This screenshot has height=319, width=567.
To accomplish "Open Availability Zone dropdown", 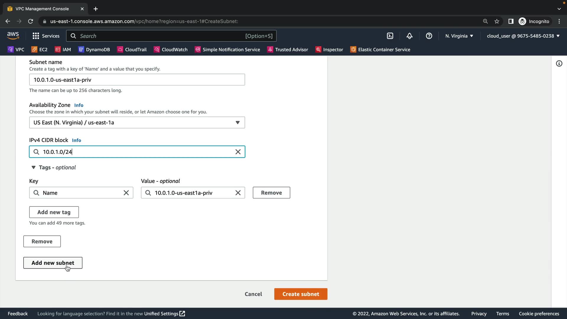I will tap(137, 123).
